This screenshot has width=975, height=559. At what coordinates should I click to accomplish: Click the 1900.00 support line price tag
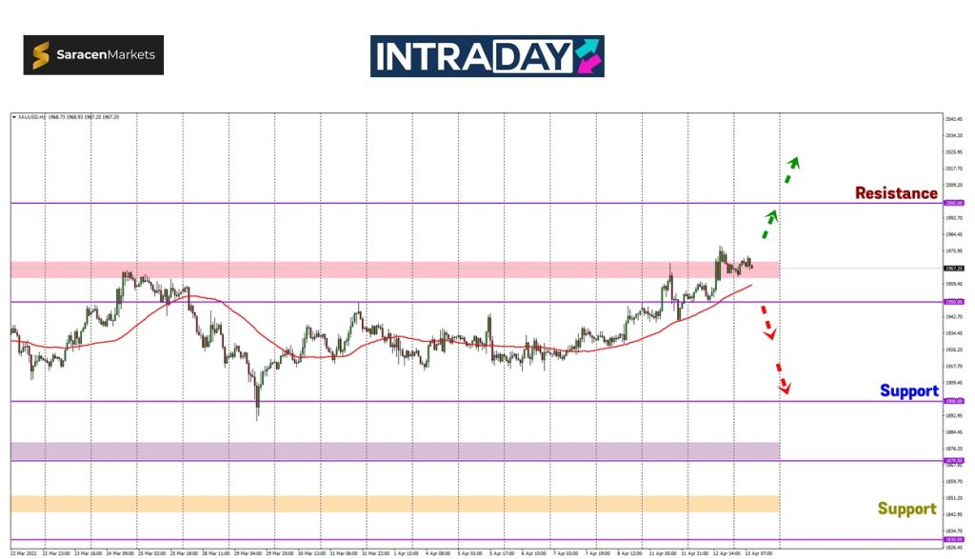[953, 401]
